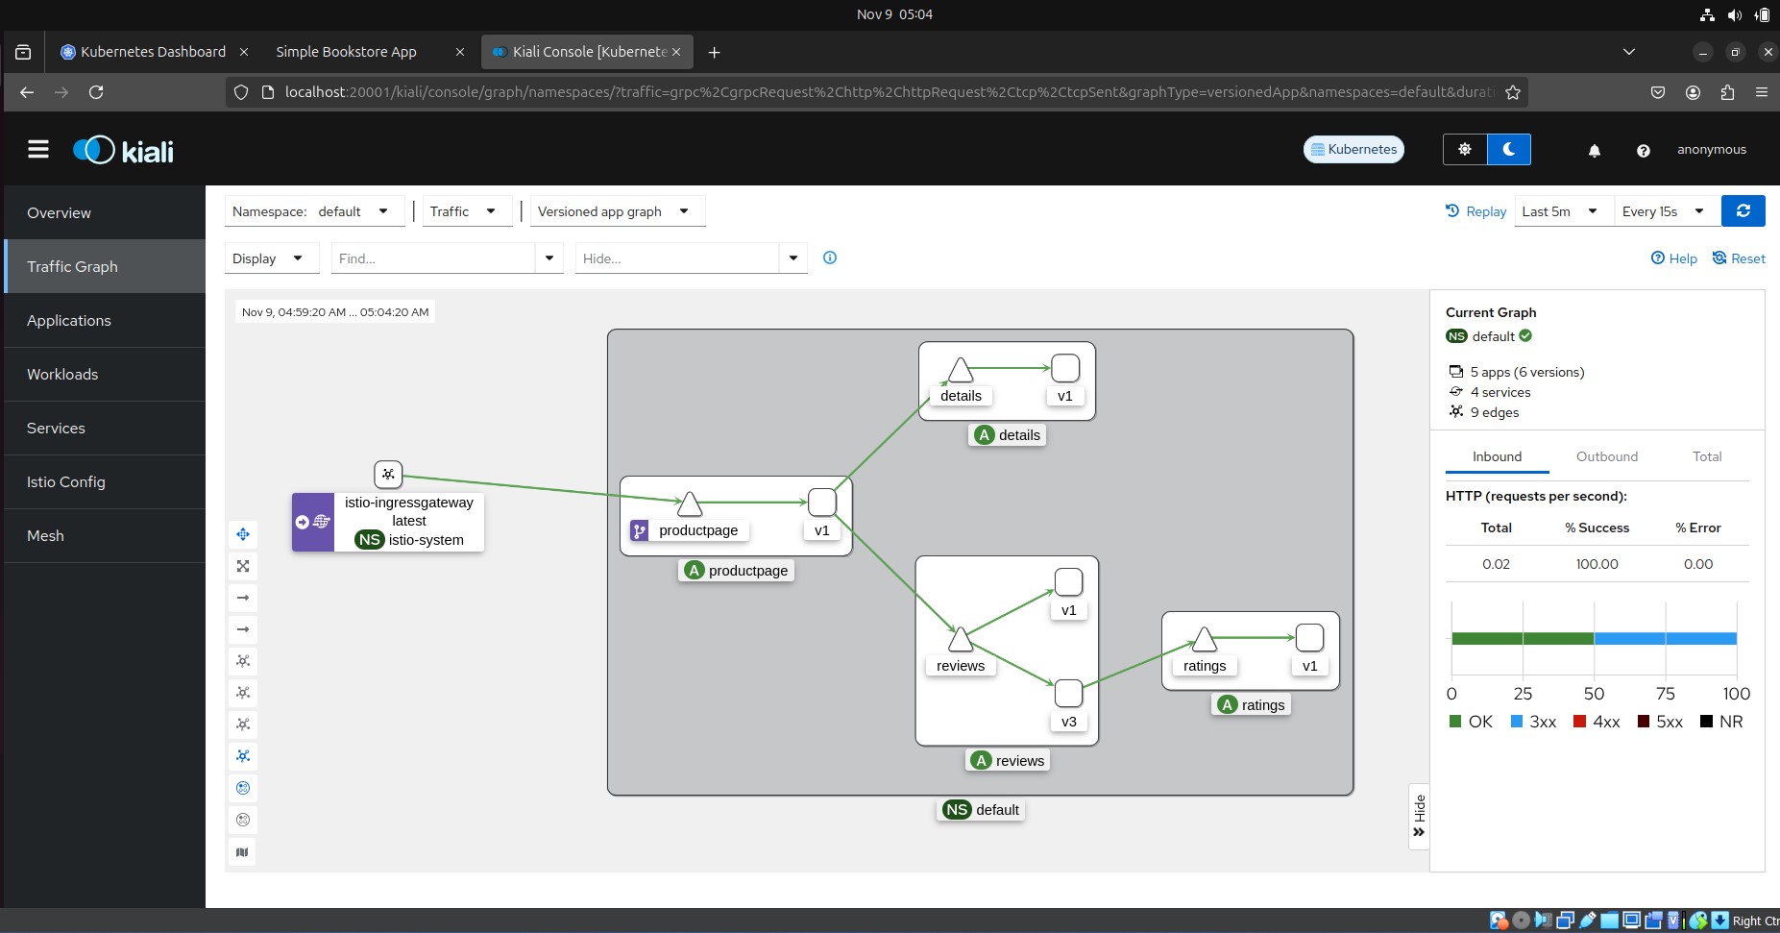1780x933 pixels.
Task: Open the Versioned app graph dropdown
Action: pos(618,211)
